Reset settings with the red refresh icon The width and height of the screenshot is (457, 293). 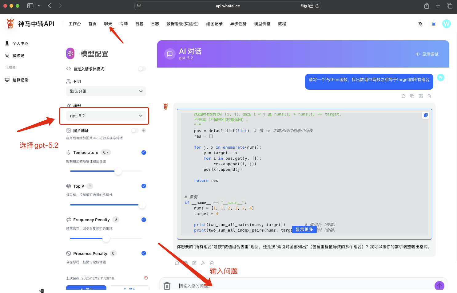(146, 278)
